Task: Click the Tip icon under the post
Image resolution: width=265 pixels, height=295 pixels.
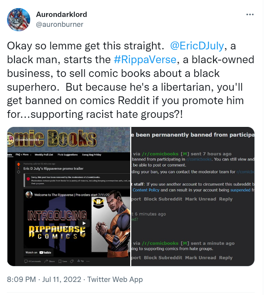Action: [x=79, y=261]
